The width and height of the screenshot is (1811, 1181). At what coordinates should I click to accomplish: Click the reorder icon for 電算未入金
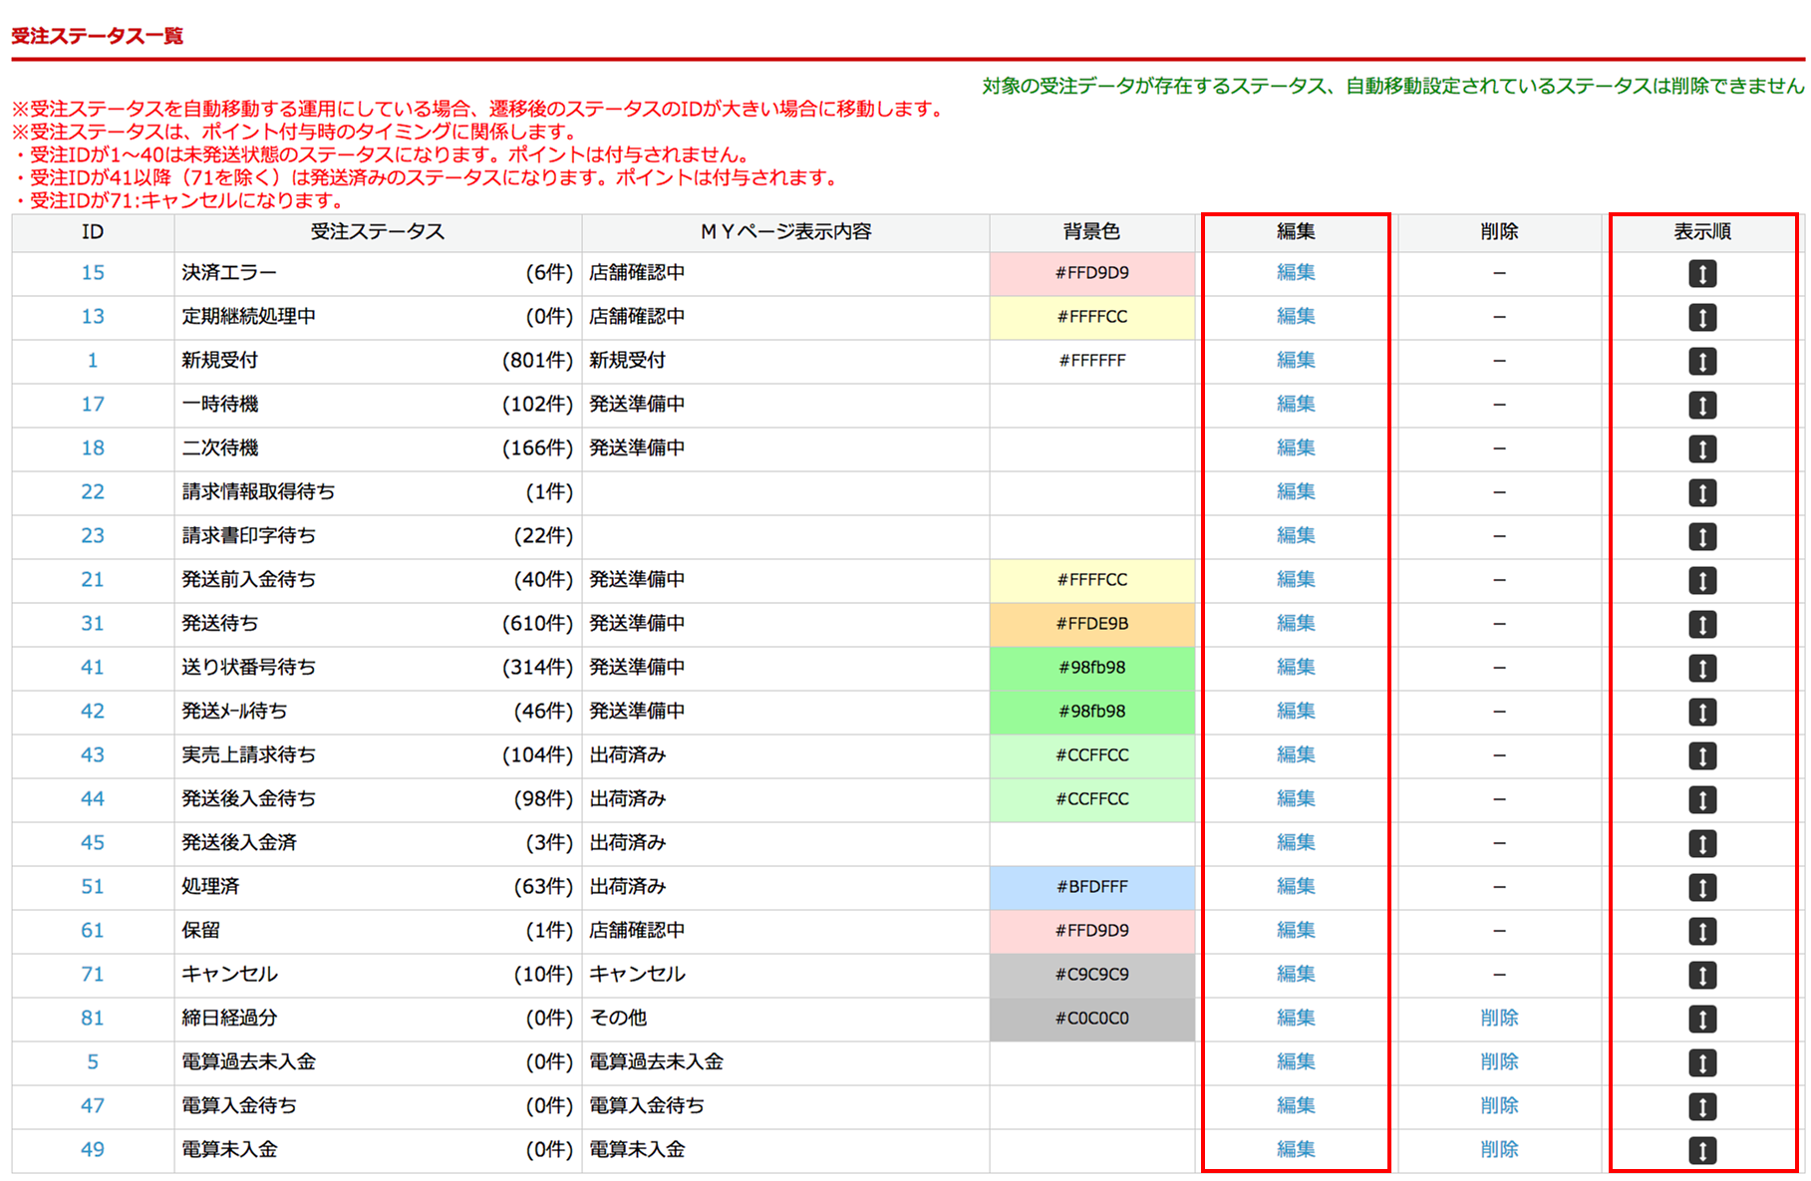click(x=1701, y=1151)
